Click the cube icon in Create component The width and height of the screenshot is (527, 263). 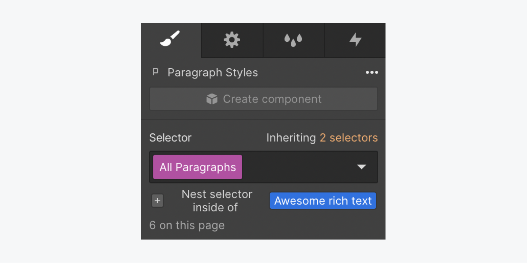(212, 99)
